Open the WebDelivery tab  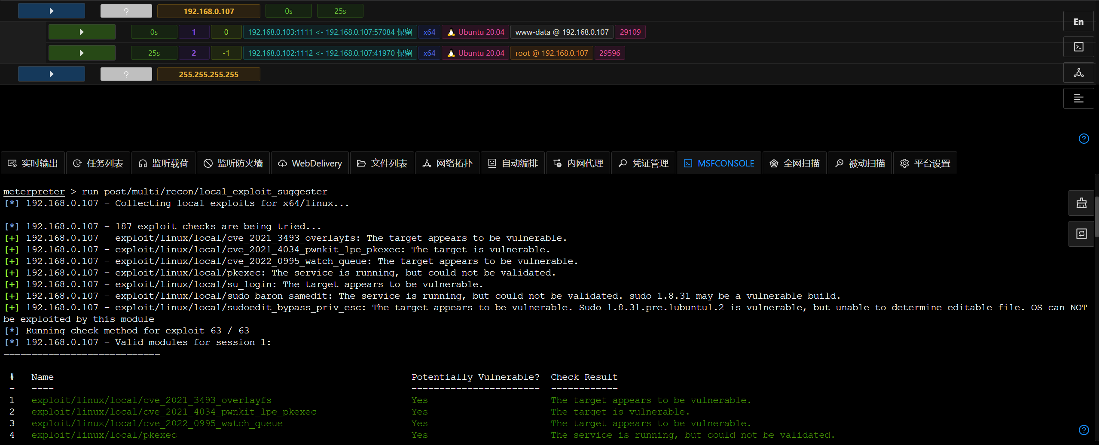[x=310, y=163]
